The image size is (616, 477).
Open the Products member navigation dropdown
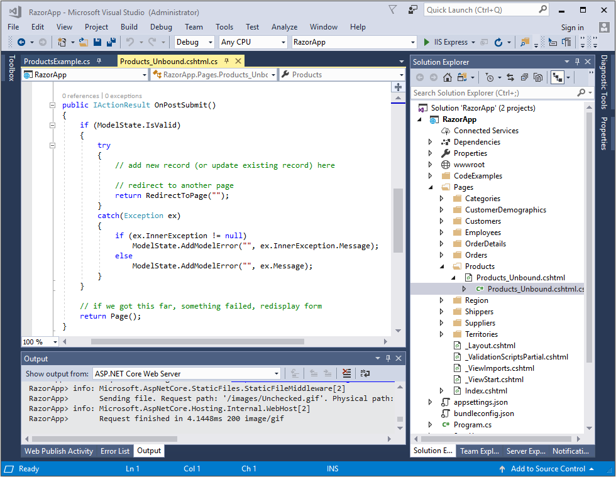pyautogui.click(x=401, y=75)
